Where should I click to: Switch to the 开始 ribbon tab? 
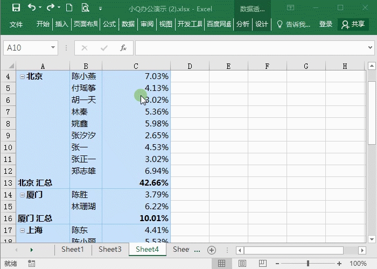43,24
